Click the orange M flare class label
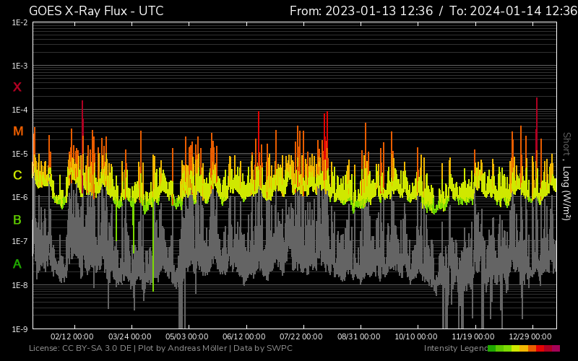 (17, 131)
